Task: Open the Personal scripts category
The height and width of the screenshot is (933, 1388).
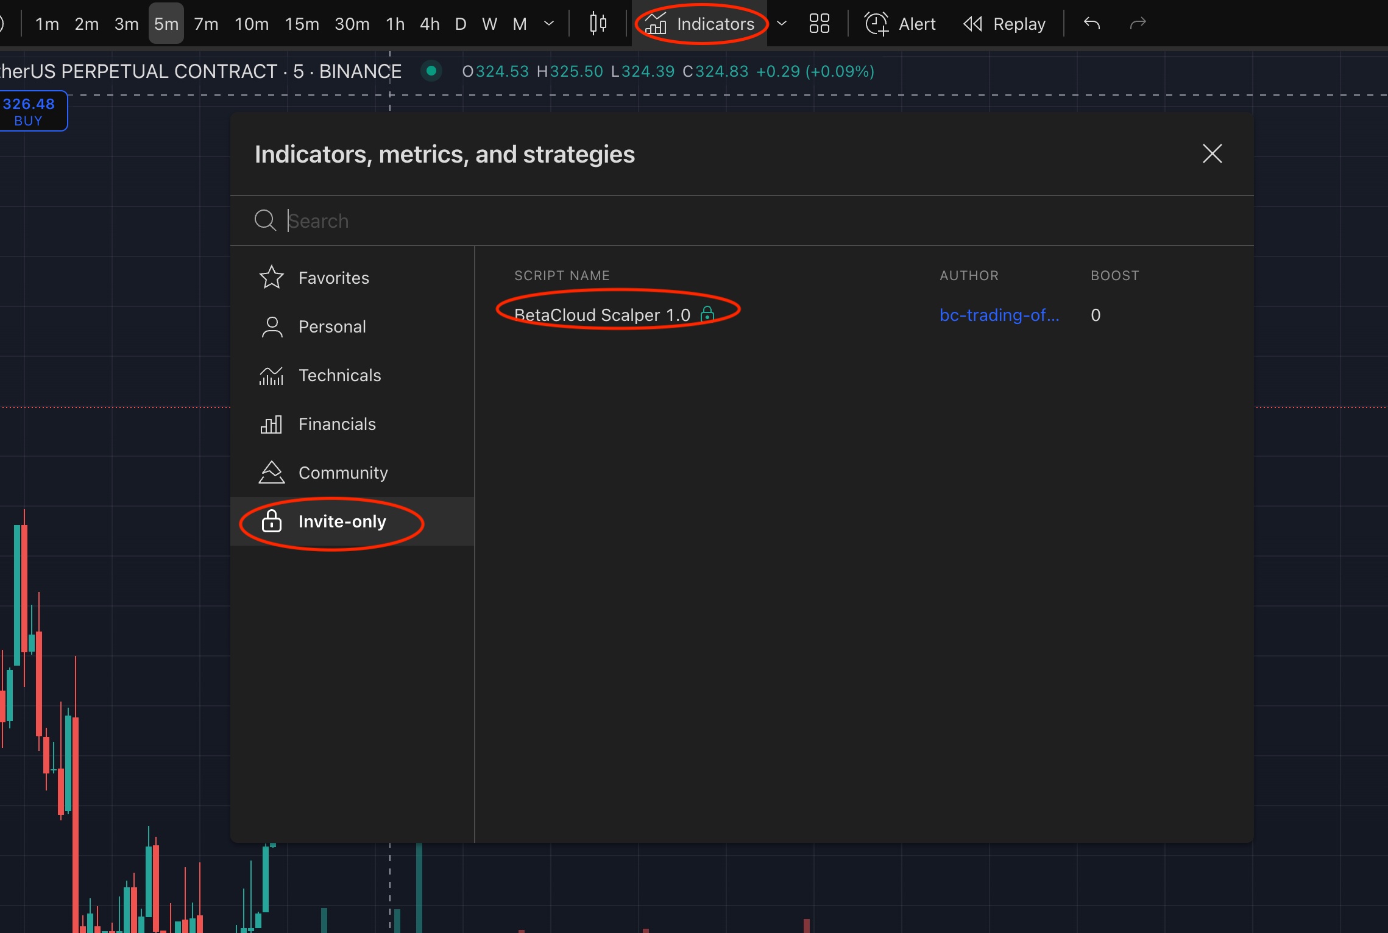Action: coord(352,326)
